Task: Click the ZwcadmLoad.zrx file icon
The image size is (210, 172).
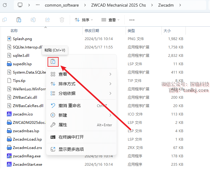Action: coord(9,147)
